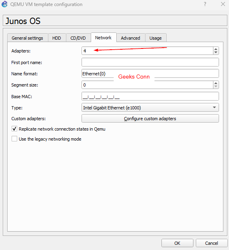Image resolution: width=229 pixels, height=250 pixels.
Task: Click the OK button
Action: coord(177,243)
